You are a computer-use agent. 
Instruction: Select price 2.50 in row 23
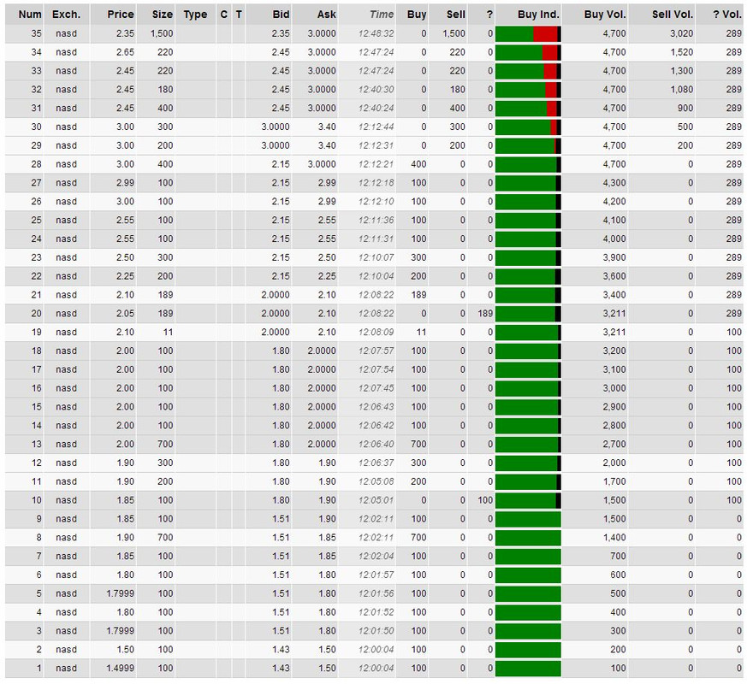click(125, 257)
